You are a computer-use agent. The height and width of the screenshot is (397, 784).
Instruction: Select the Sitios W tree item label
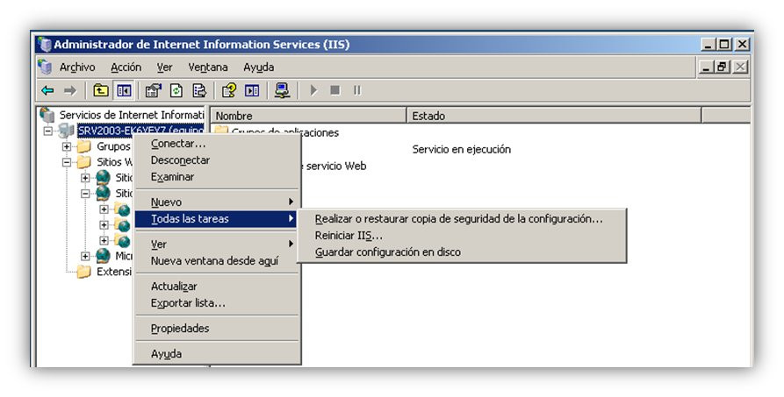[114, 162]
